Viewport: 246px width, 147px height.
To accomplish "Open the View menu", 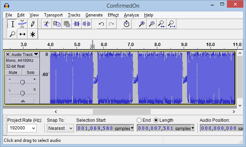I will [34, 15].
